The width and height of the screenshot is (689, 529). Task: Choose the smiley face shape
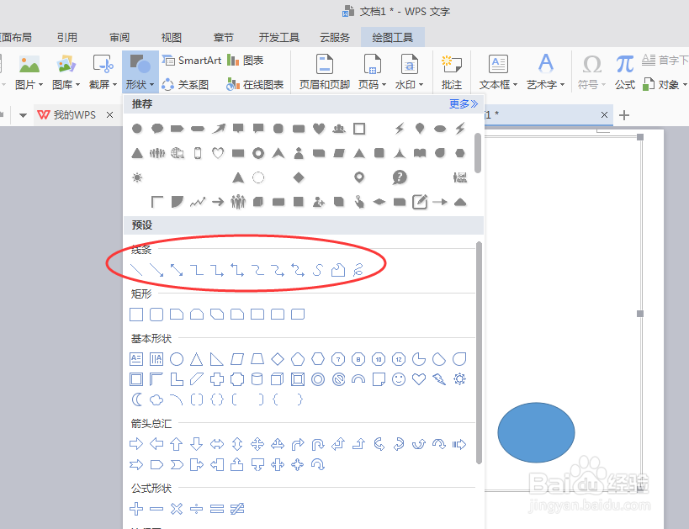coord(399,379)
